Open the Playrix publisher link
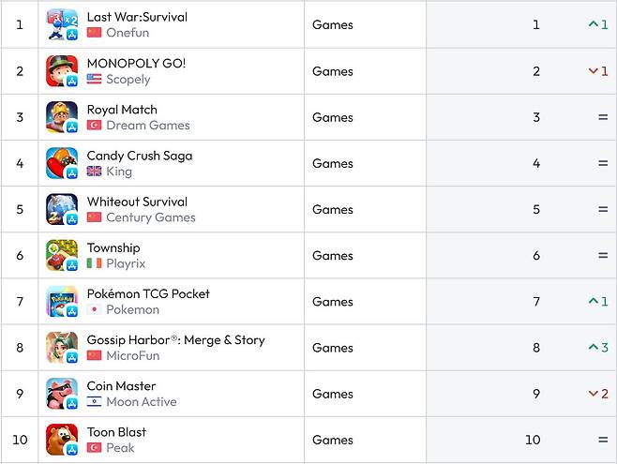Viewport: 617px width, 464px height. tap(126, 263)
